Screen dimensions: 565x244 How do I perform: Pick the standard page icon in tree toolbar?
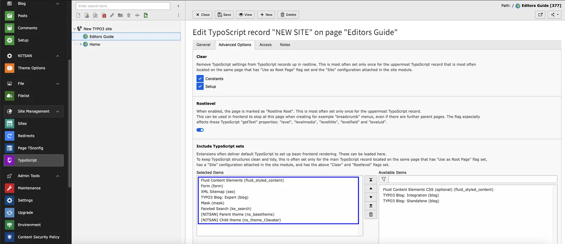[x=78, y=15]
